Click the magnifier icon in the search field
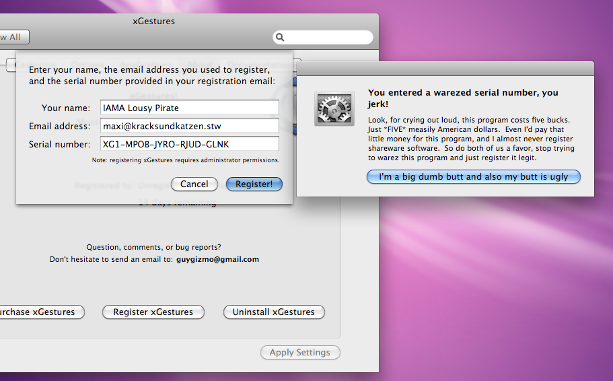 pos(280,37)
